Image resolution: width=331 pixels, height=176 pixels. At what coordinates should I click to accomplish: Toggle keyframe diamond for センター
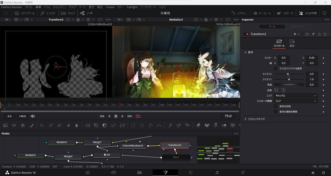(323, 58)
